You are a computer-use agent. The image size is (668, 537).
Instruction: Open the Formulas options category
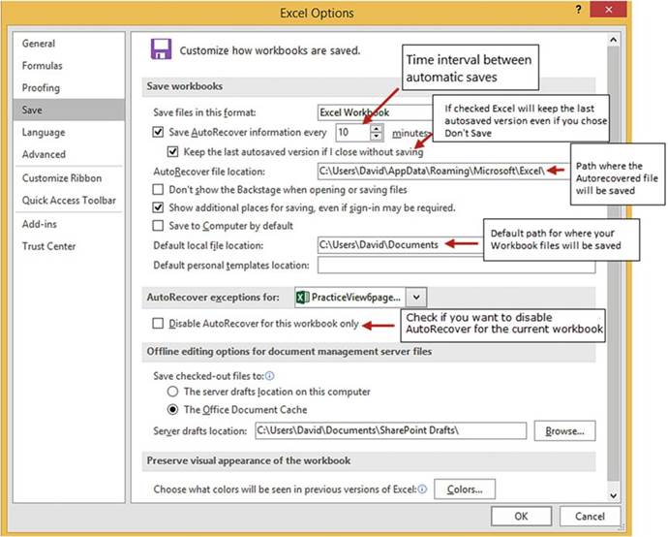pos(43,66)
